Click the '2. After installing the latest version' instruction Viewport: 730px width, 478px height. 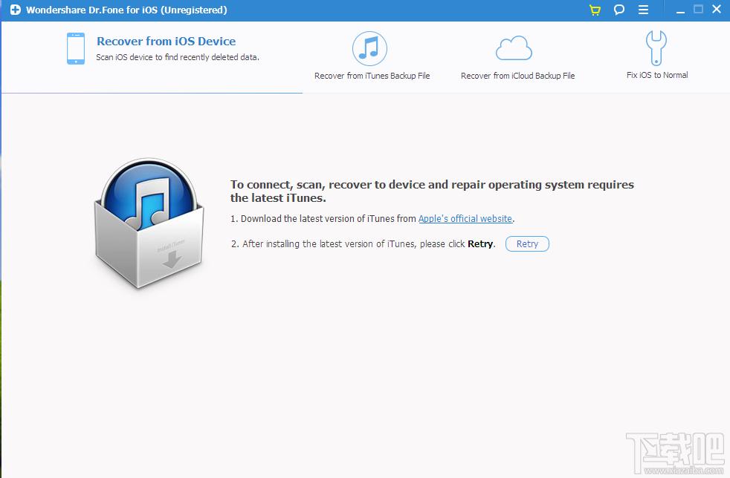[x=363, y=244]
